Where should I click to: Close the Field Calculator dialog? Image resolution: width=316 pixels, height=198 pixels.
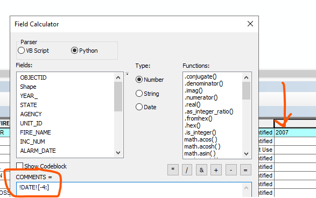coord(250,24)
